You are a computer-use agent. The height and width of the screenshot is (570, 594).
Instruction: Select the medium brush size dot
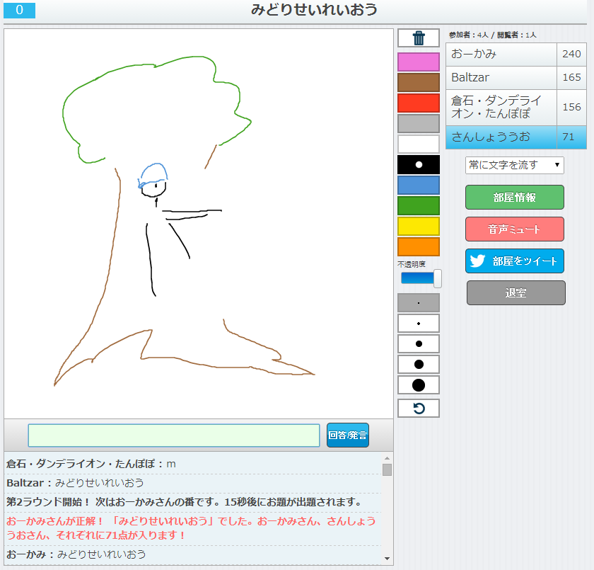click(x=418, y=343)
